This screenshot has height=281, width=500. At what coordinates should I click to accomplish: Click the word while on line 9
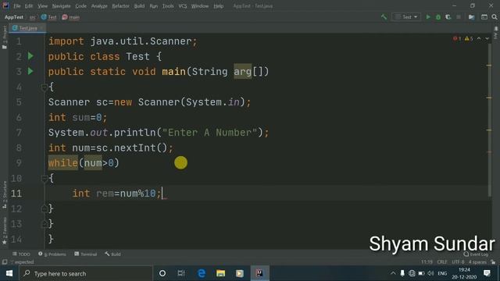[x=62, y=163]
